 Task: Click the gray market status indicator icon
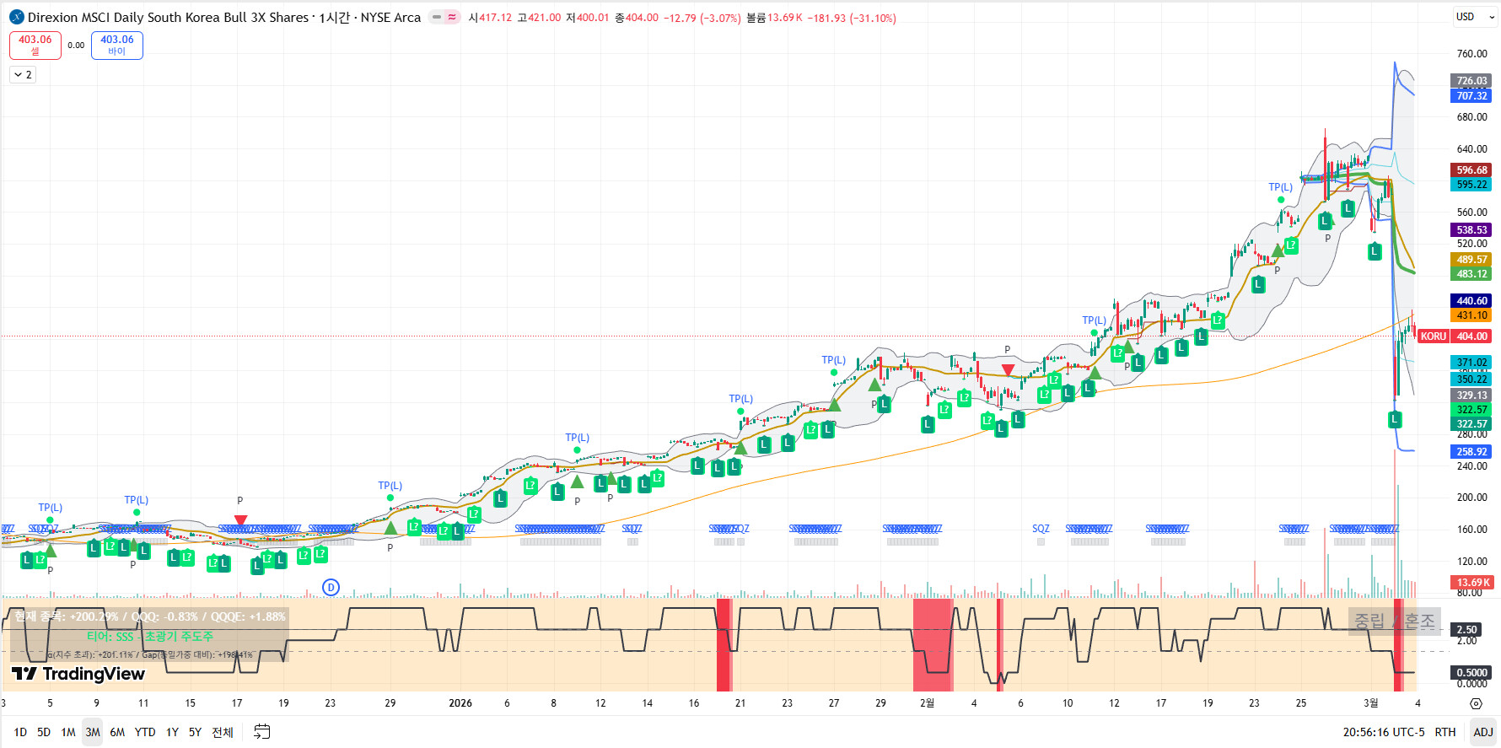pyautogui.click(x=437, y=17)
